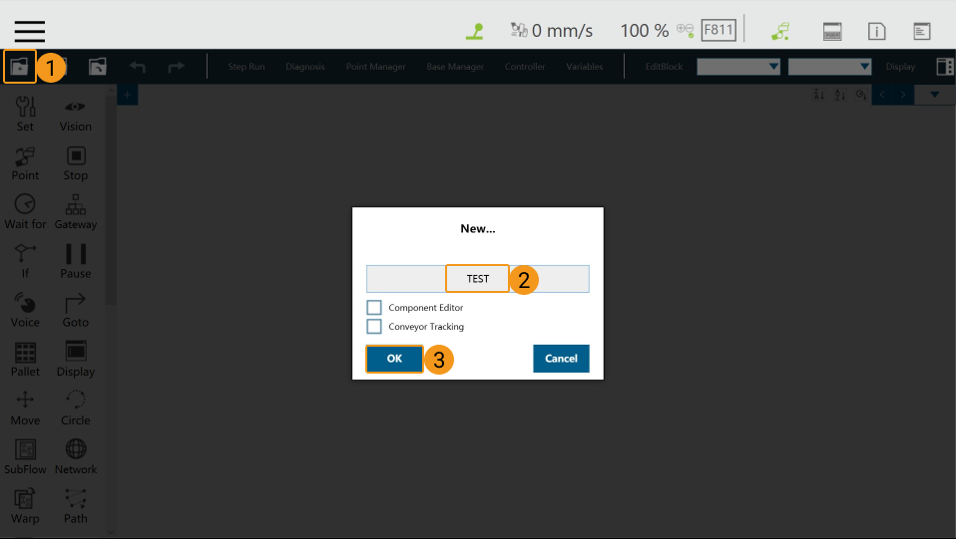This screenshot has height=539, width=956.
Task: Enable the Component Editor checkbox
Action: tap(374, 308)
